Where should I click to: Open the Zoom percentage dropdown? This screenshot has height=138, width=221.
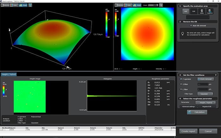153,5
